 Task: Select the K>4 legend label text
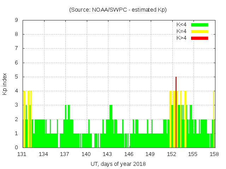click(x=182, y=38)
